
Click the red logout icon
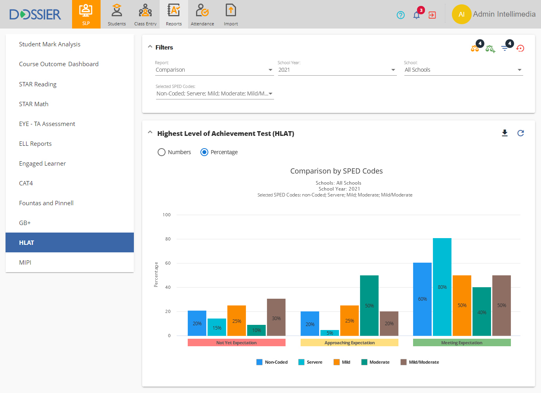coord(432,15)
